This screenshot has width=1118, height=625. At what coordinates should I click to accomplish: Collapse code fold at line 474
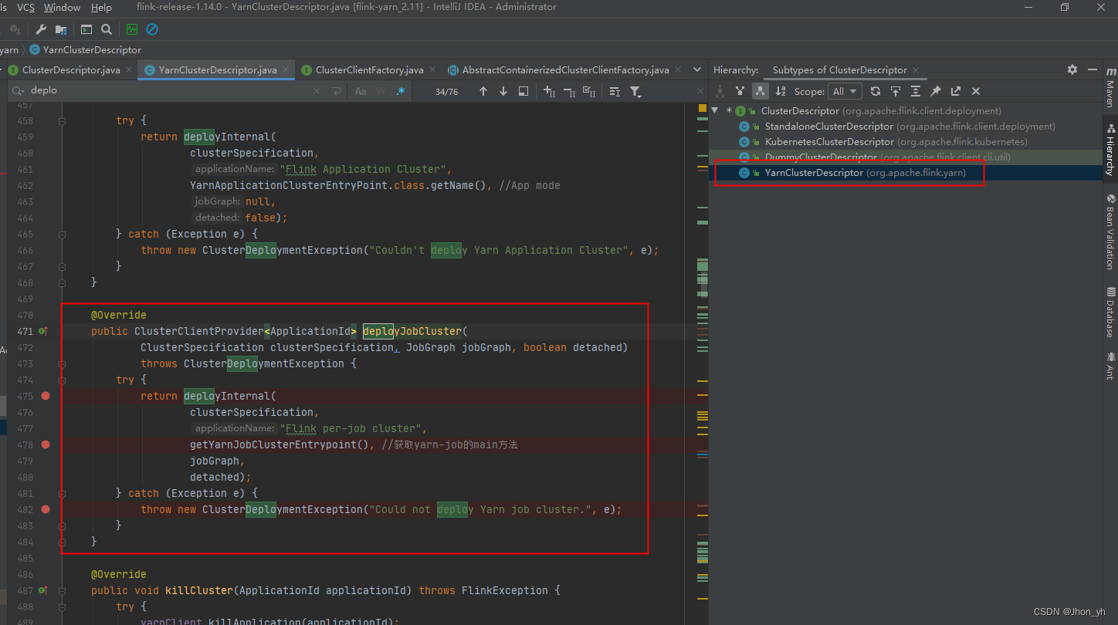62,380
